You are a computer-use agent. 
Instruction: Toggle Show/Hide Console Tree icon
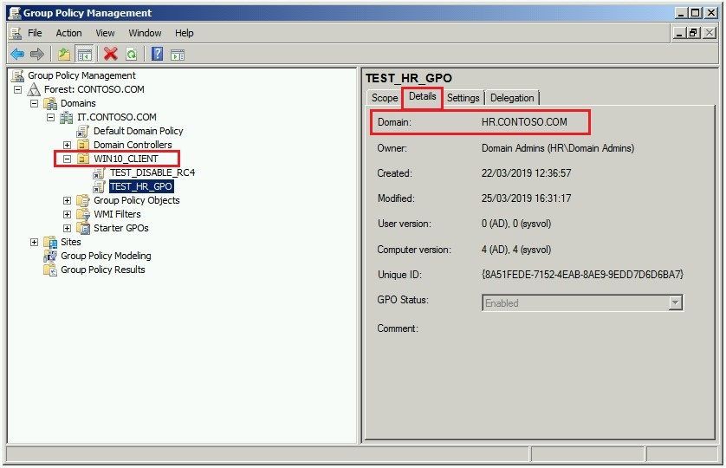84,55
